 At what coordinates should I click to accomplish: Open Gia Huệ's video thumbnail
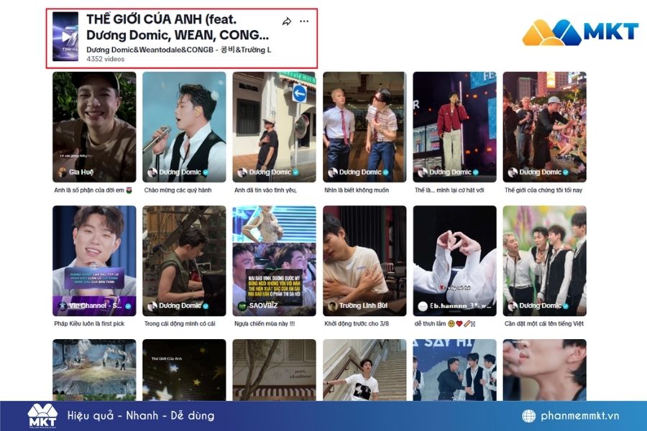(94, 127)
